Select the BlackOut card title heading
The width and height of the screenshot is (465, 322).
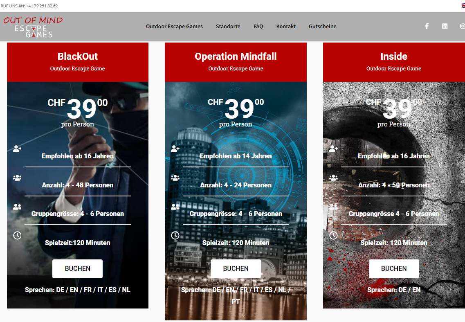click(78, 56)
